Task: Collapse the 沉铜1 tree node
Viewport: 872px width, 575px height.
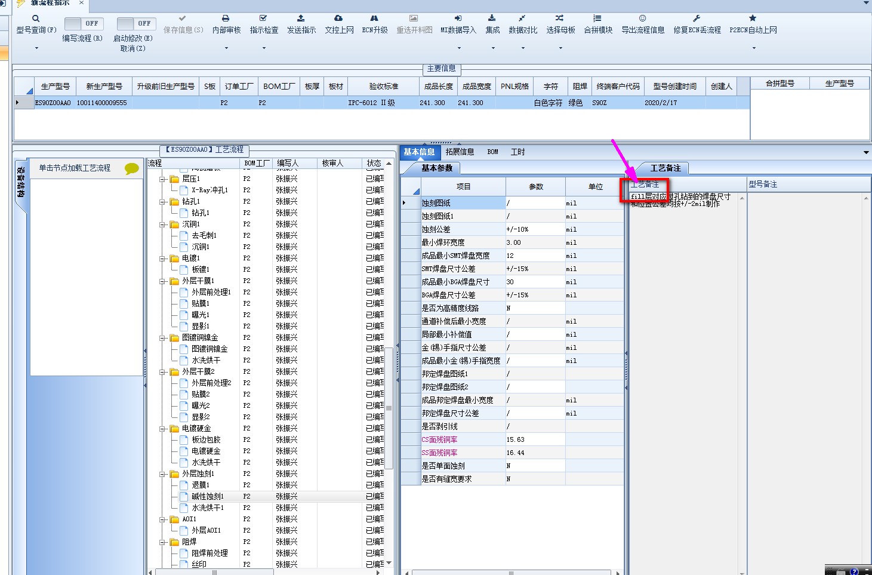Action: tap(162, 225)
